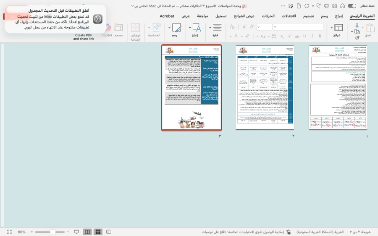Open the تسجيل (Record) ribbon tab
378x236 pixels.
tap(221, 16)
